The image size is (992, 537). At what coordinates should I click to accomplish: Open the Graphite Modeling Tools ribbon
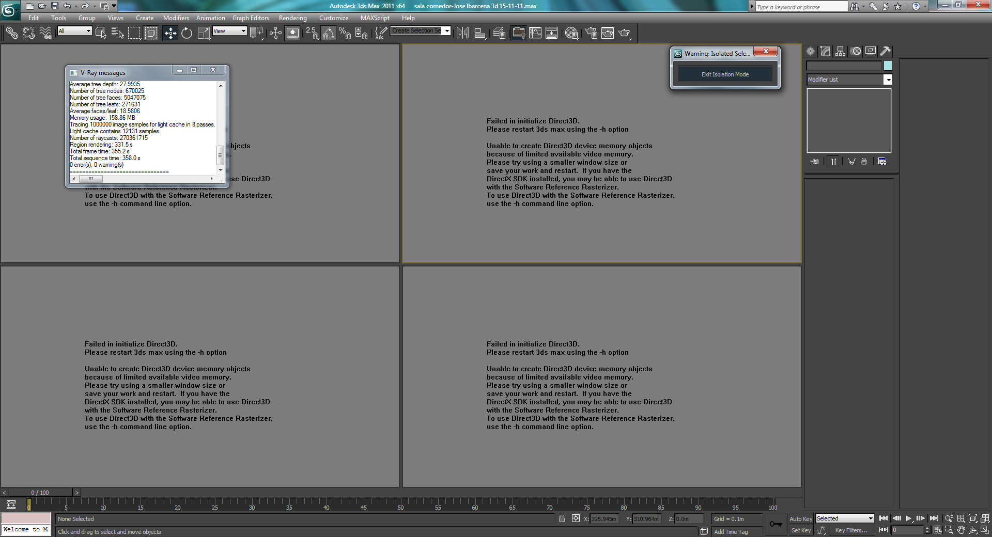pos(518,33)
